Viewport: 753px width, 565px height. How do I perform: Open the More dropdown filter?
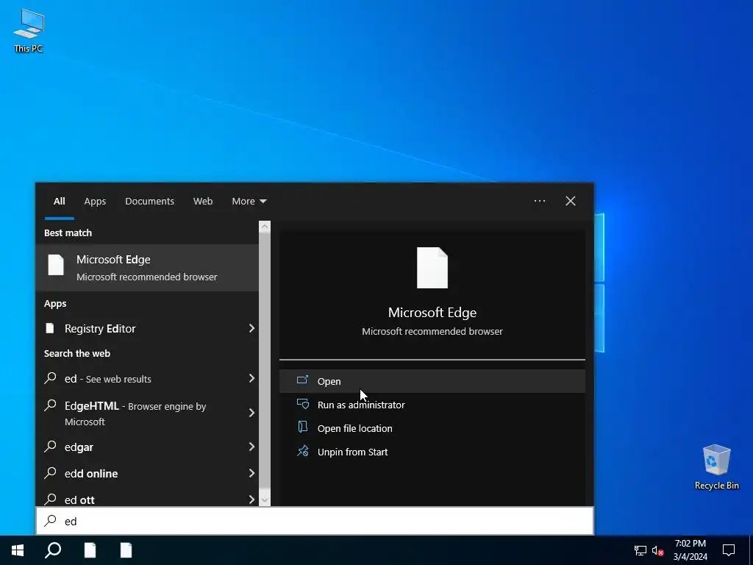pyautogui.click(x=249, y=202)
